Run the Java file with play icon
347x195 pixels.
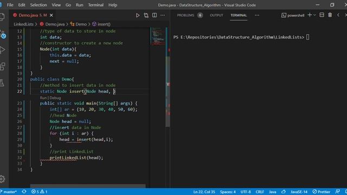point(138,15)
